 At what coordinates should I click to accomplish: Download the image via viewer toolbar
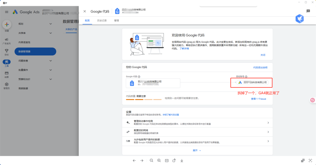[x=182, y=161]
